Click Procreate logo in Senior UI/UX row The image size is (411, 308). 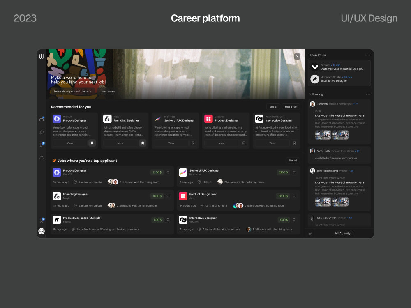[x=183, y=172]
